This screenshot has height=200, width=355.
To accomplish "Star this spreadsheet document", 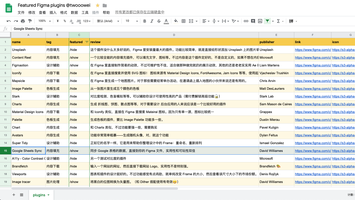I will 98,6.
